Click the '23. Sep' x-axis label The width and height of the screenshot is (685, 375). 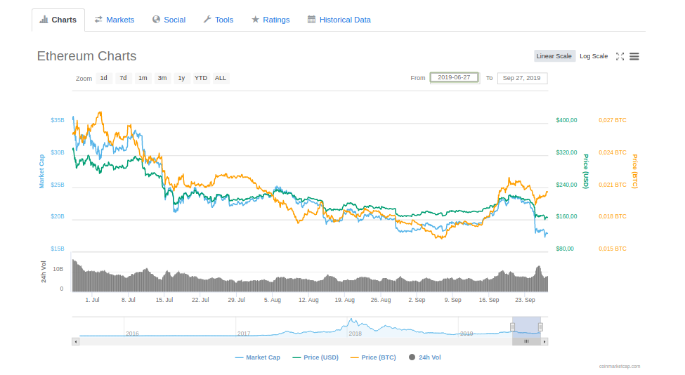click(x=525, y=300)
